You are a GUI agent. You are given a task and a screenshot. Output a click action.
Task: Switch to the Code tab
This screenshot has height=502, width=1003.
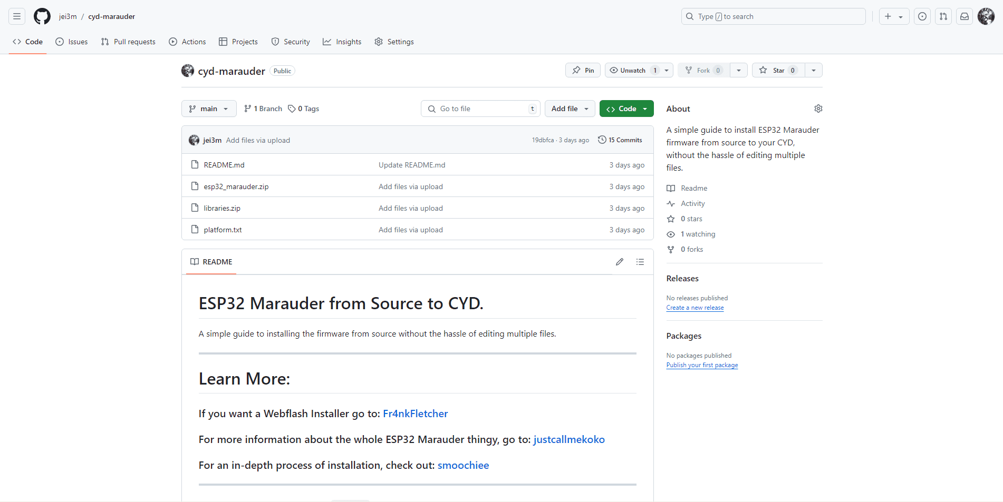(27, 42)
